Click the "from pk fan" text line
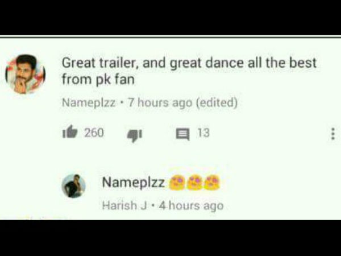This screenshot has width=341, height=256. (98, 80)
